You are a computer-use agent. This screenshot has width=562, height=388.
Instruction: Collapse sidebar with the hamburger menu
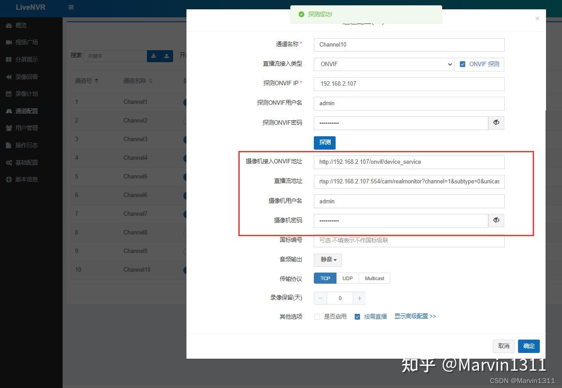(71, 8)
